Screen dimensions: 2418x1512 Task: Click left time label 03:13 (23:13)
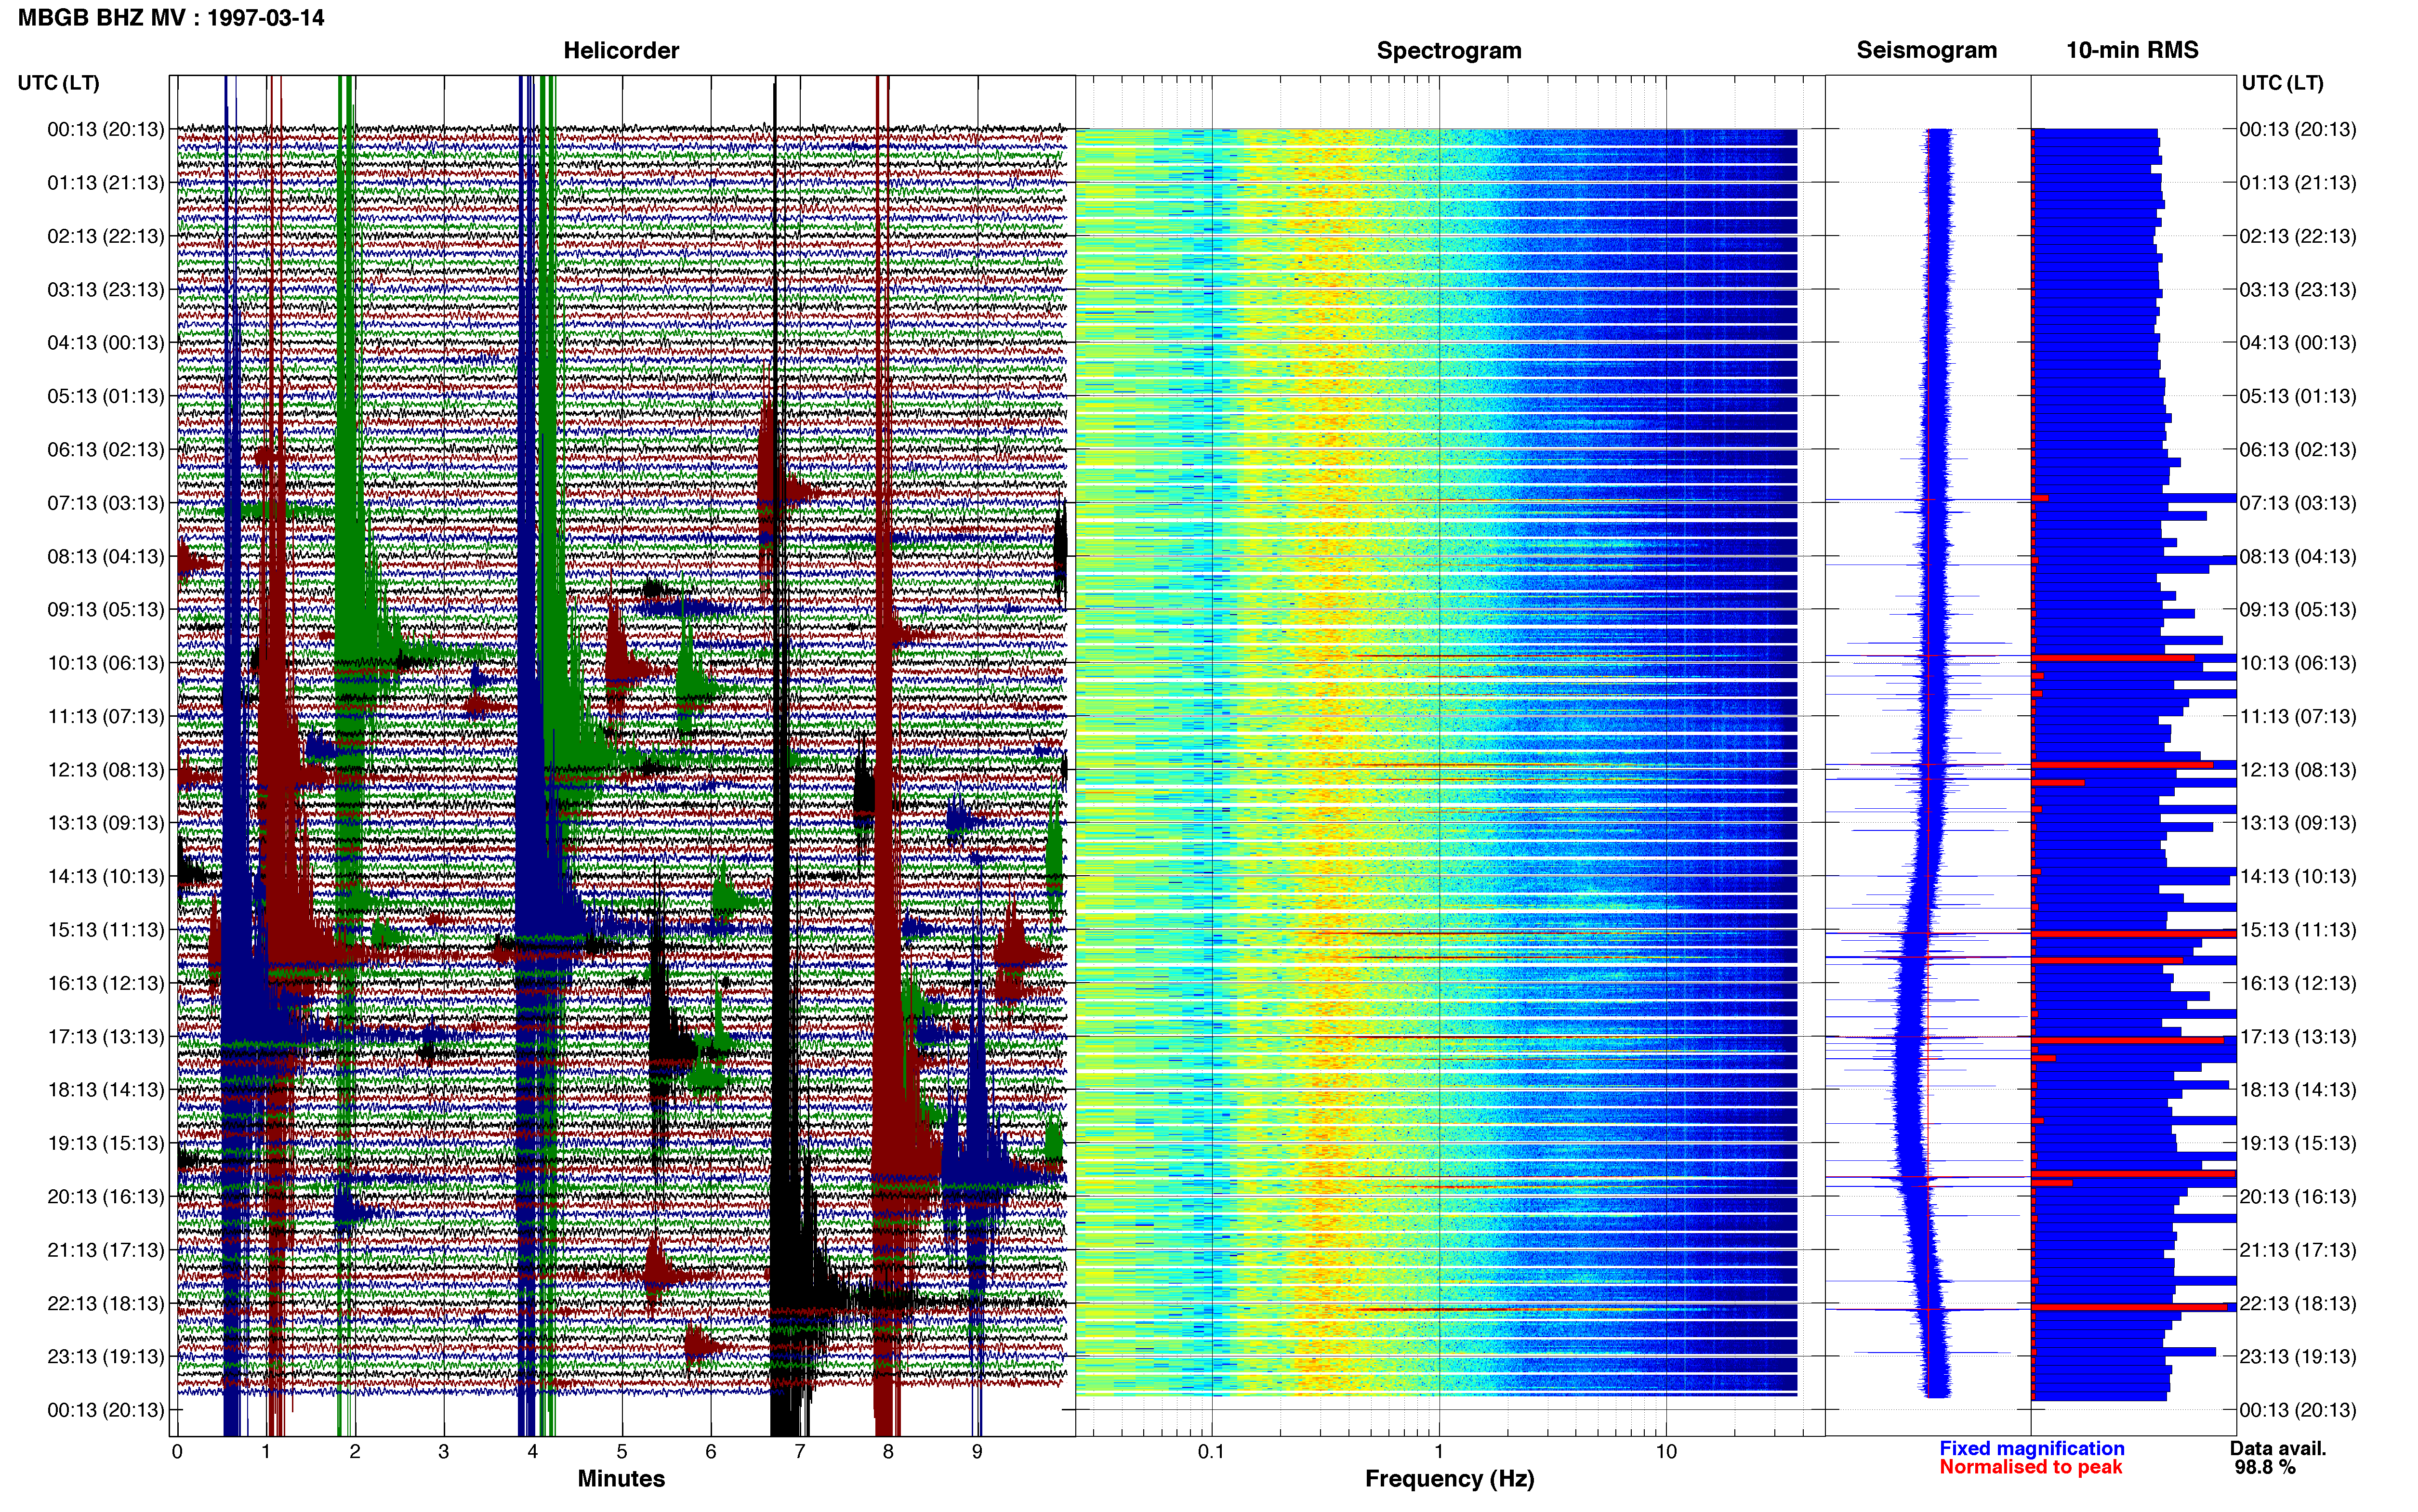tap(106, 290)
